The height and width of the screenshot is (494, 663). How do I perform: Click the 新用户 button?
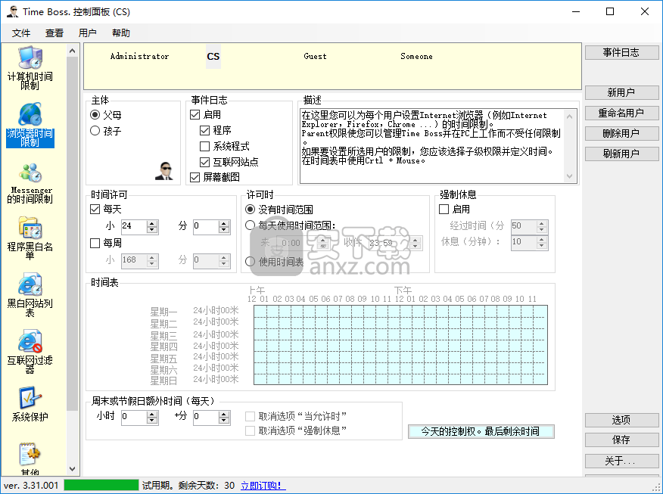[621, 92]
